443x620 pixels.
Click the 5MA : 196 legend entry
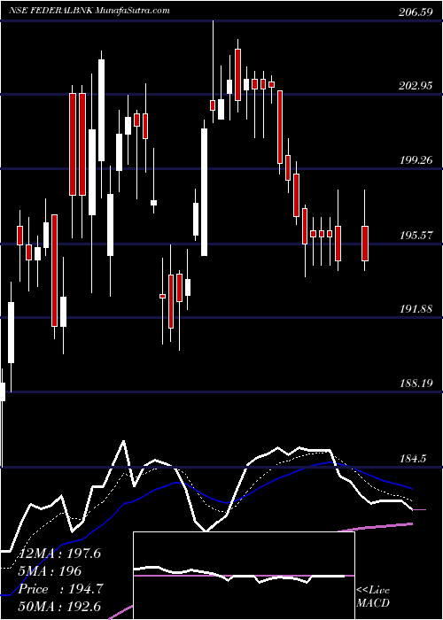point(50,570)
